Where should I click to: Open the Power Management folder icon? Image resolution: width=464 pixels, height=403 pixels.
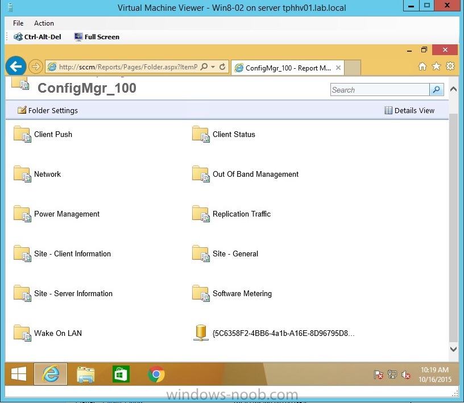23,214
